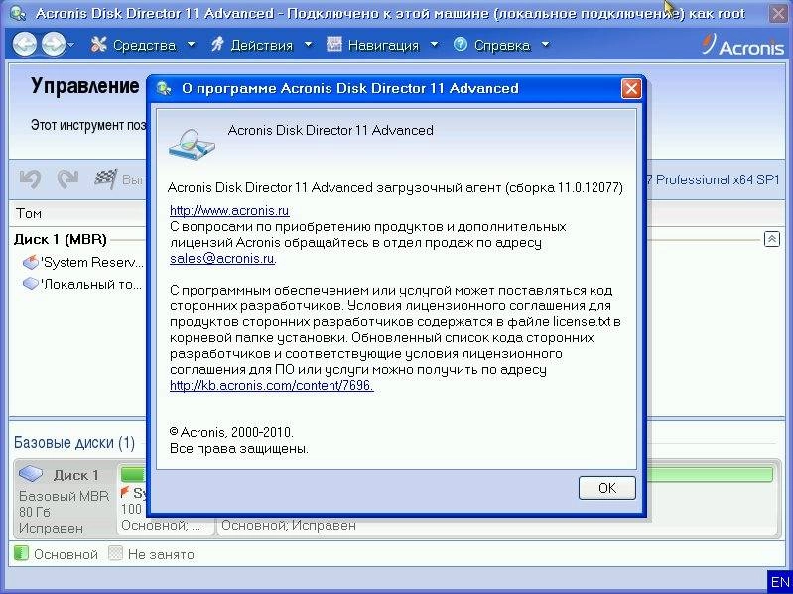Open the http://www.acronis.ru link
This screenshot has width=793, height=594.
(229, 210)
